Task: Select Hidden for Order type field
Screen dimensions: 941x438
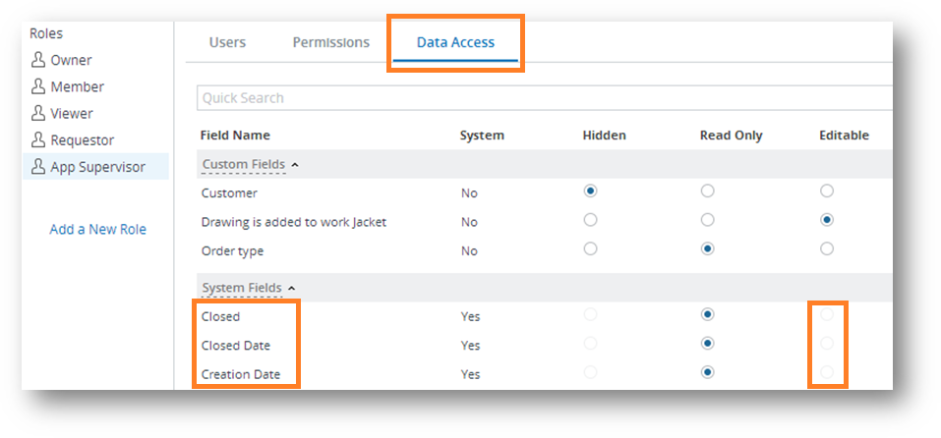Action: (x=590, y=248)
